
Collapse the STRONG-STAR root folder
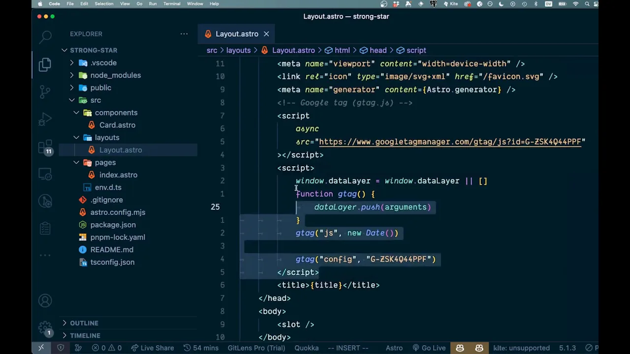click(x=94, y=50)
